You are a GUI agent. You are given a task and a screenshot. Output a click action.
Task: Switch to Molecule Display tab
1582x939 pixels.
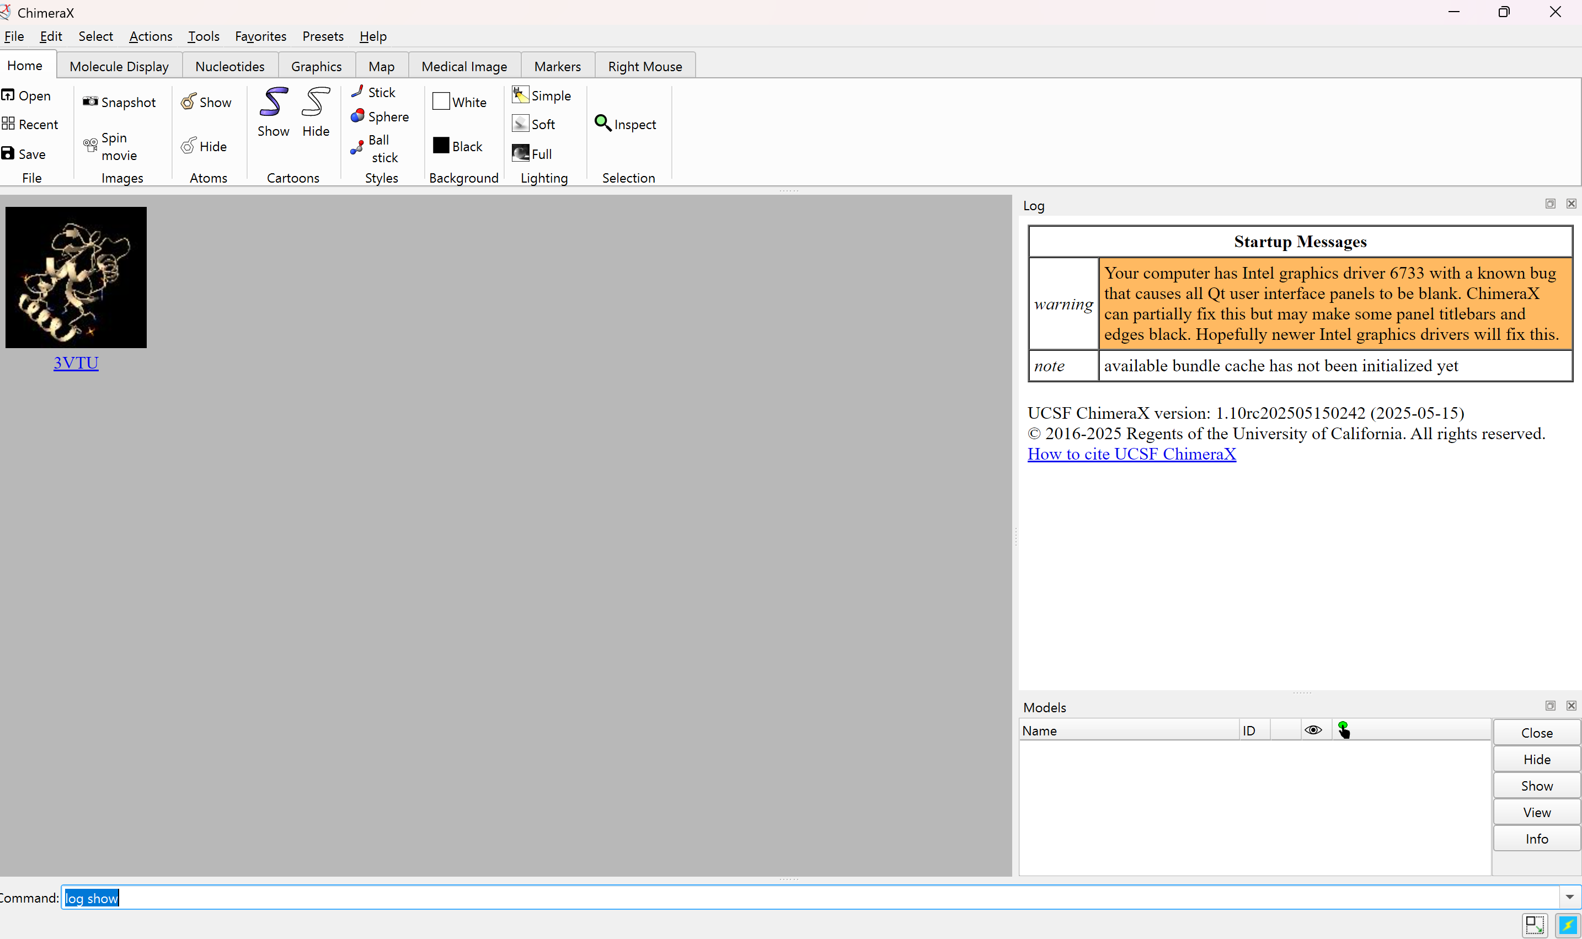point(119,66)
